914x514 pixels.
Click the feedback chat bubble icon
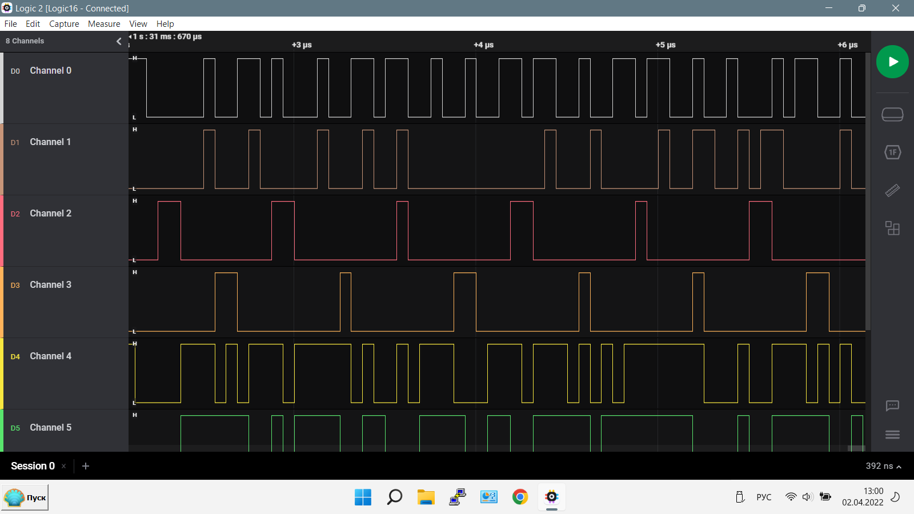[892, 405]
